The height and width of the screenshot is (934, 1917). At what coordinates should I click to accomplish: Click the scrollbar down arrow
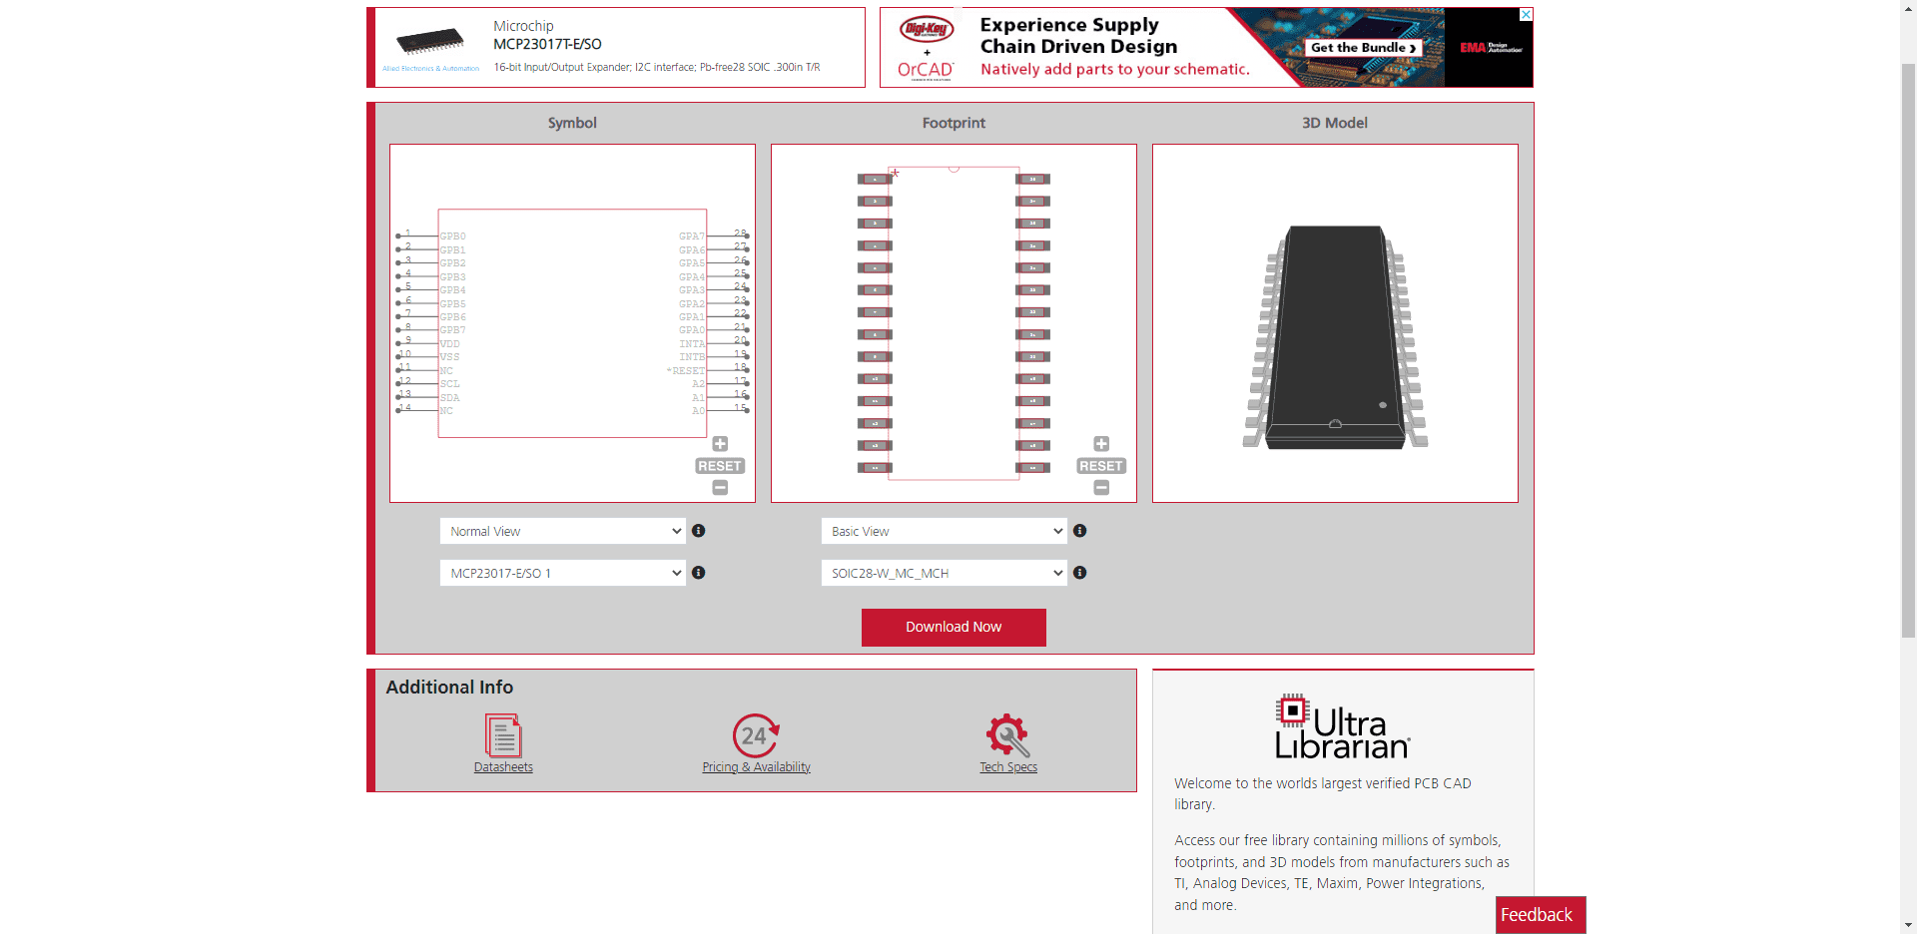pos(1908,926)
